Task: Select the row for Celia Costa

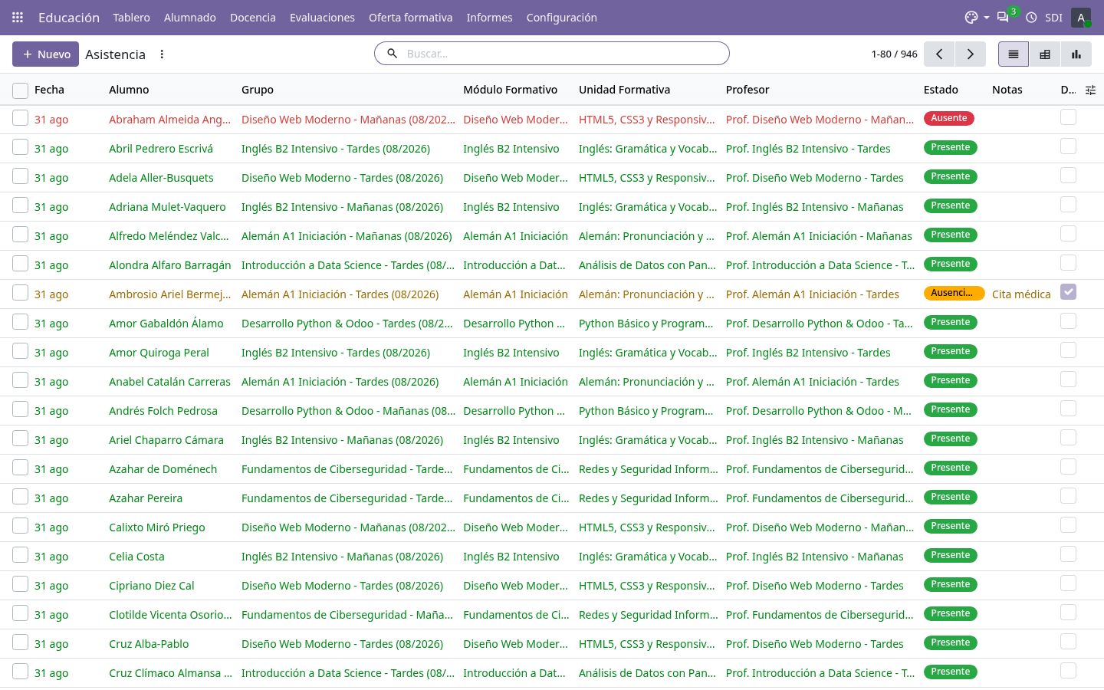Action: coord(21,555)
